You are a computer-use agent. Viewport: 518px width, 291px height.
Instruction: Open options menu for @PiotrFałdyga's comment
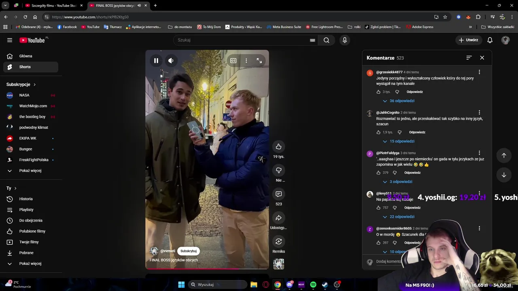tap(479, 153)
